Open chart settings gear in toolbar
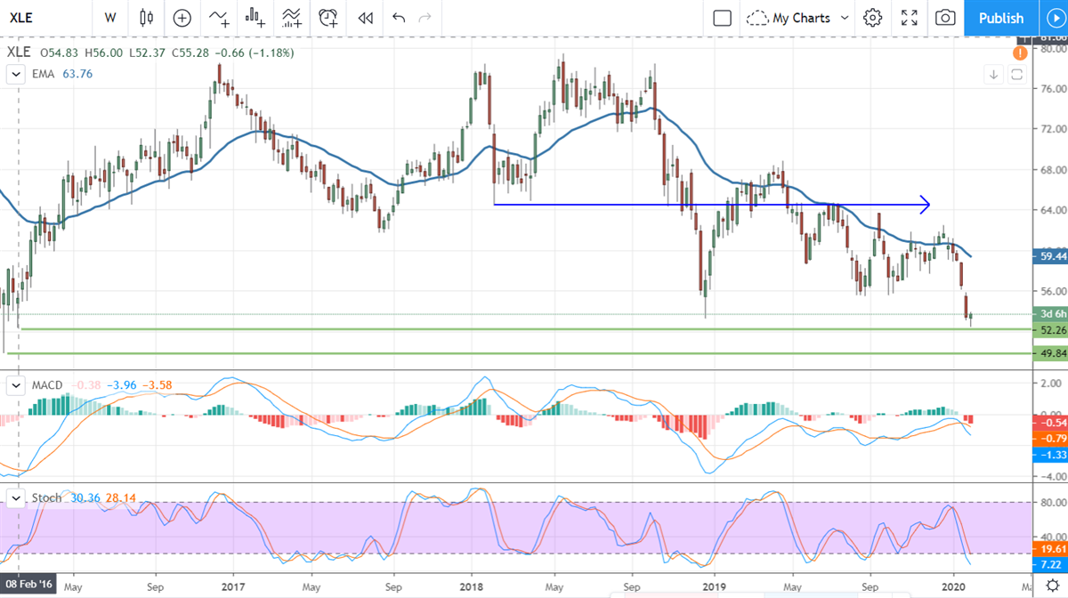 pos(872,18)
